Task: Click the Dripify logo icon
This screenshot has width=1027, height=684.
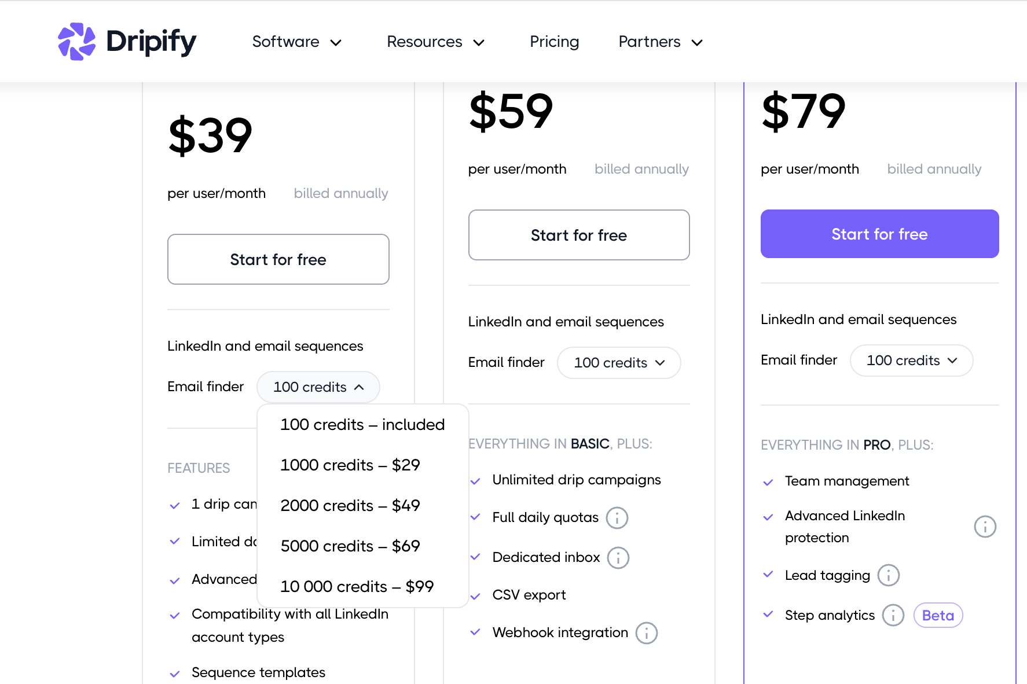Action: coord(76,42)
